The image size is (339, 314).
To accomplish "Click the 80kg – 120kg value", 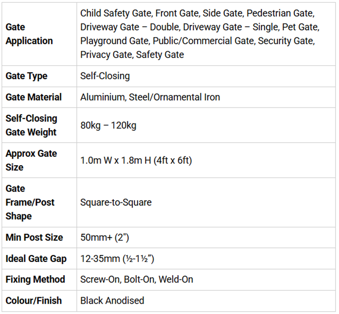I will click(108, 126).
